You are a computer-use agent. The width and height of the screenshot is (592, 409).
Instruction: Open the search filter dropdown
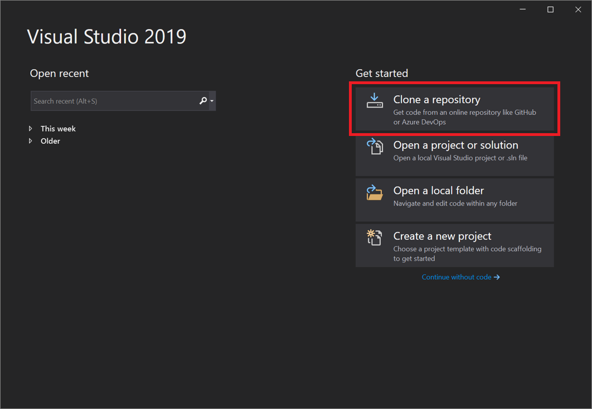212,101
